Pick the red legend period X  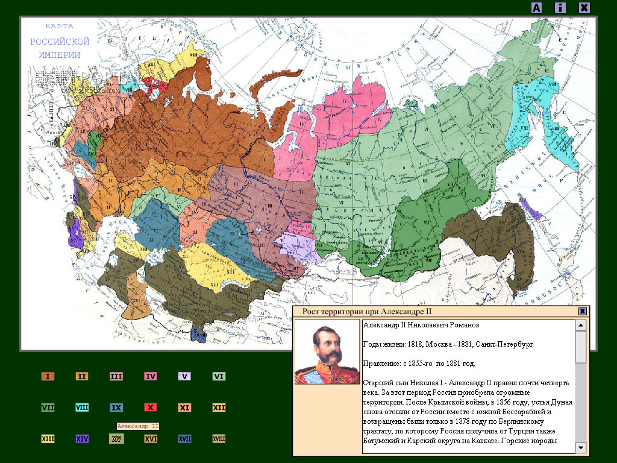[x=151, y=408]
